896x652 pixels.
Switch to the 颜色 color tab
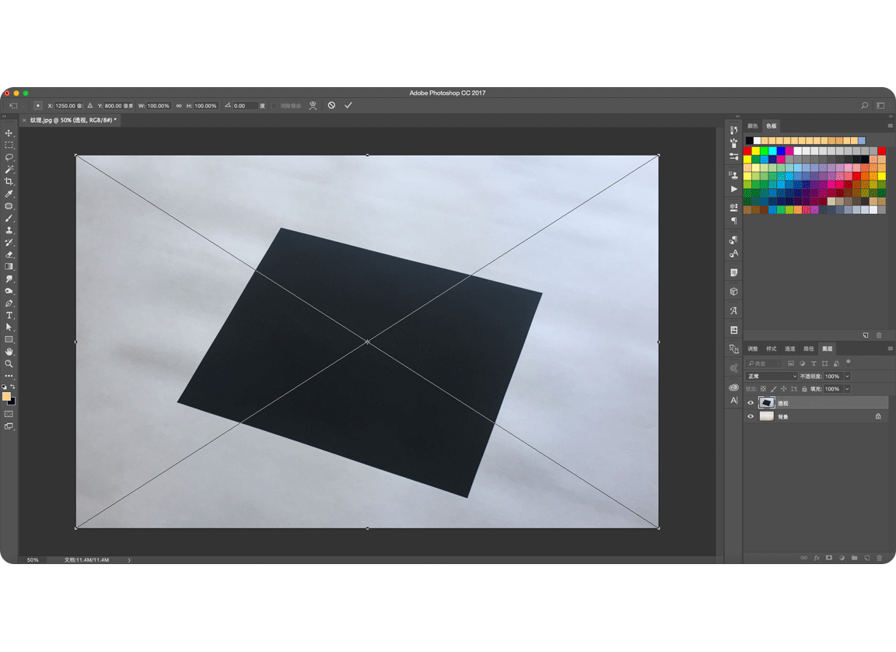coord(753,126)
